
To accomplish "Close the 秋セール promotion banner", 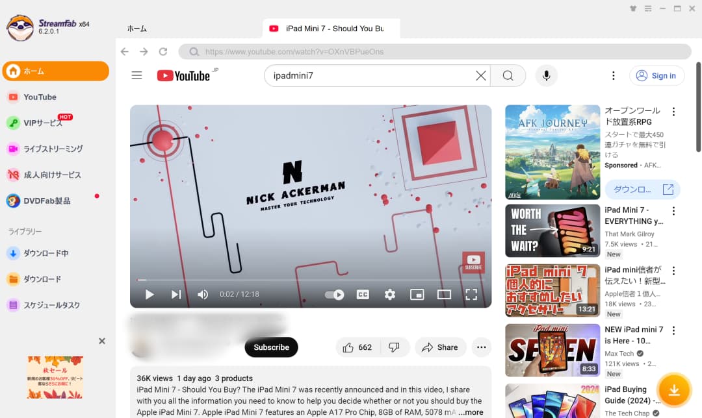I will point(102,341).
